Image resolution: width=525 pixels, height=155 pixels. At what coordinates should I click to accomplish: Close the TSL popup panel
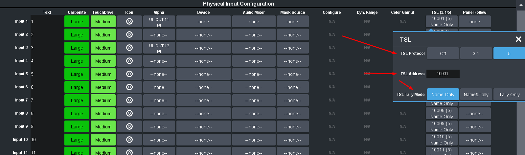point(518,39)
